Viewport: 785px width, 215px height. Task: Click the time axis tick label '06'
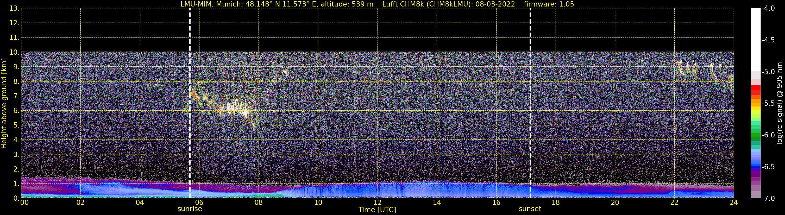pos(199,203)
